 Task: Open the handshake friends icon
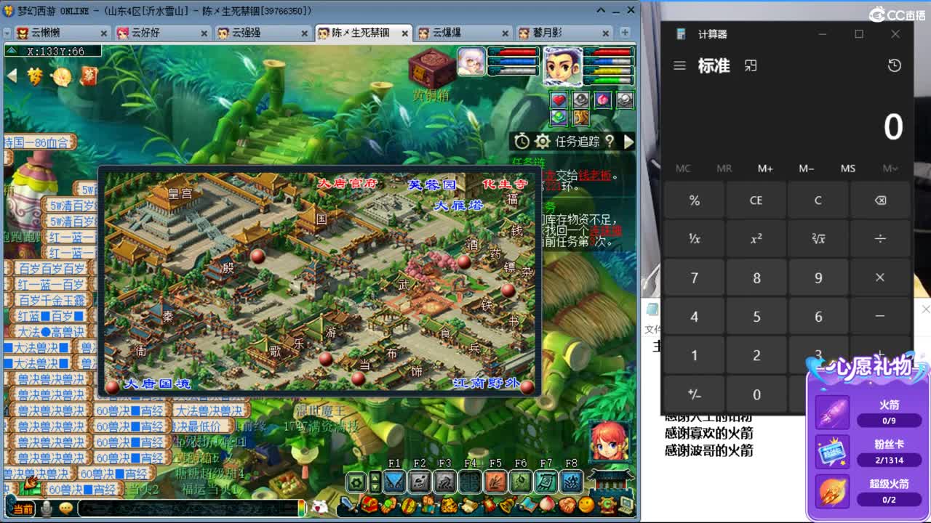(x=567, y=504)
